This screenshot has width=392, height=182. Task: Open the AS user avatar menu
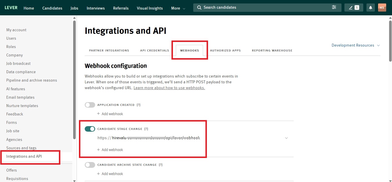click(382, 8)
